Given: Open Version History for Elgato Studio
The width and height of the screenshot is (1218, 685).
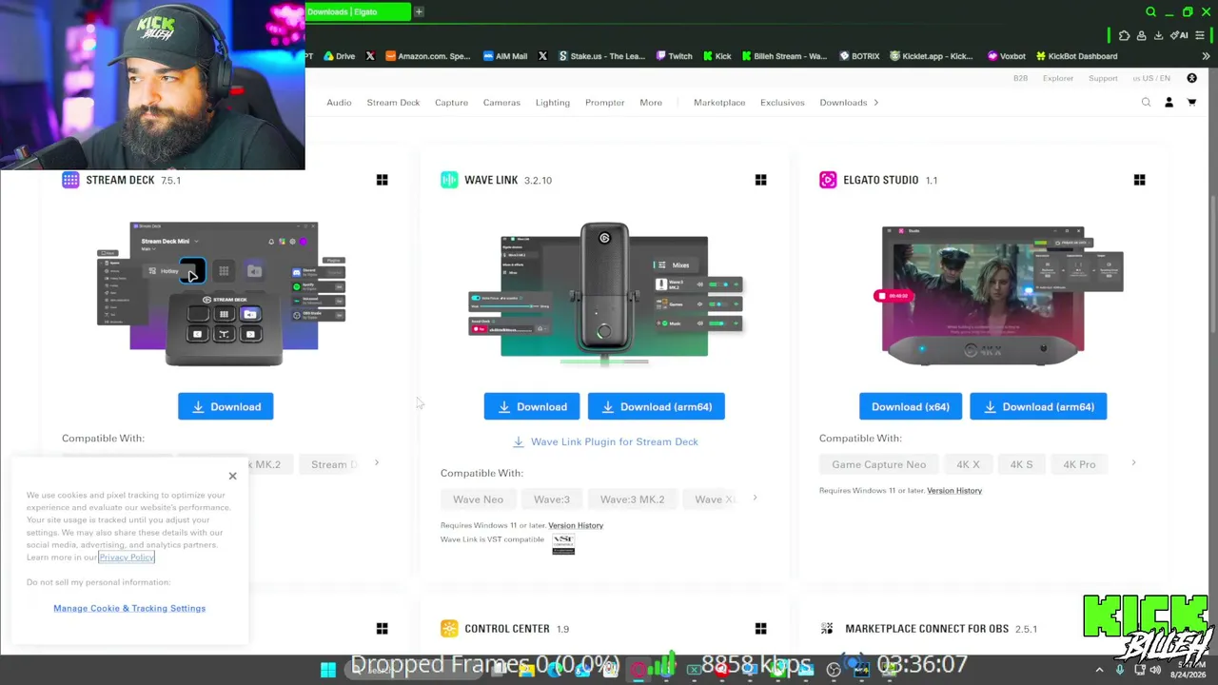Looking at the screenshot, I should tap(954, 491).
